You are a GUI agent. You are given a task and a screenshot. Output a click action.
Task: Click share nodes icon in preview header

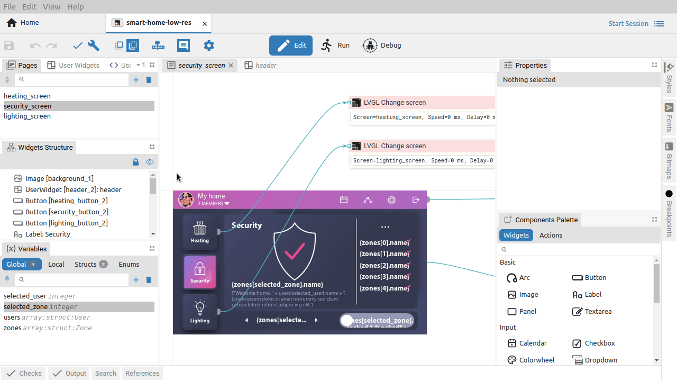pos(368,199)
